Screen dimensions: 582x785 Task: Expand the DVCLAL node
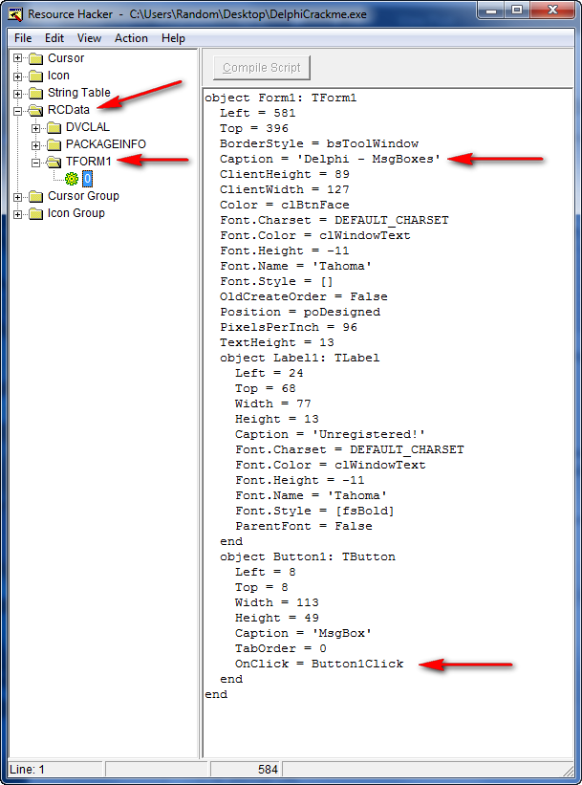pyautogui.click(x=36, y=128)
